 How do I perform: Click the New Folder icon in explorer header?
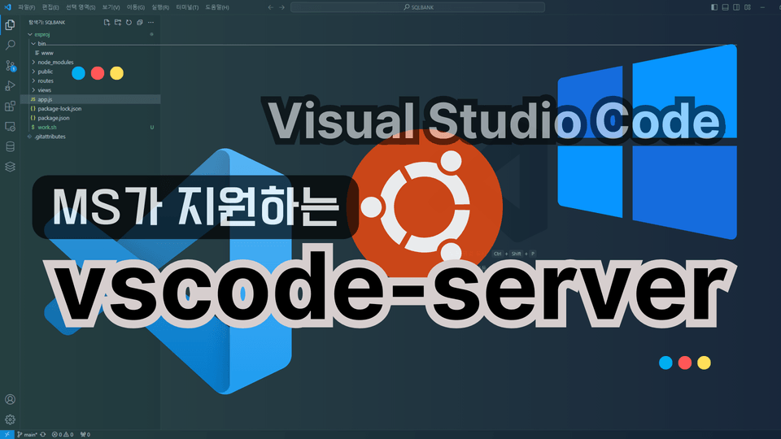click(x=117, y=23)
